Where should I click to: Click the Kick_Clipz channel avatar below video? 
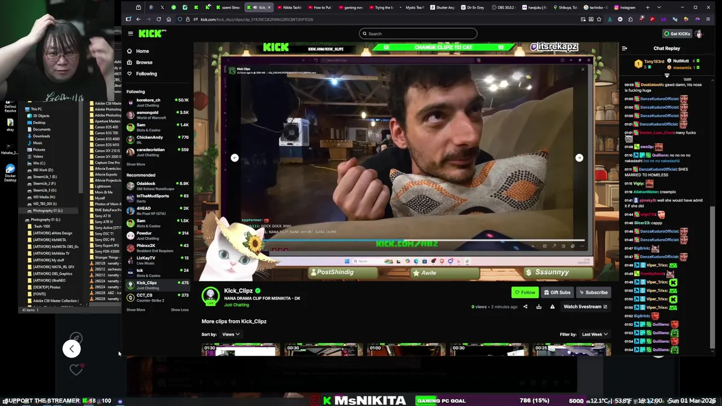[211, 295]
